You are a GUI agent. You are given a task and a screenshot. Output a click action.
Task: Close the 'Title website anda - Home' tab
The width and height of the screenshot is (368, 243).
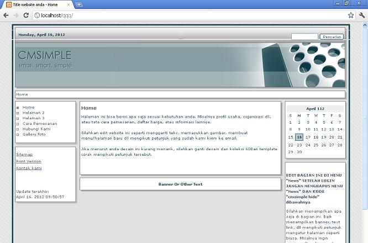(69, 4)
